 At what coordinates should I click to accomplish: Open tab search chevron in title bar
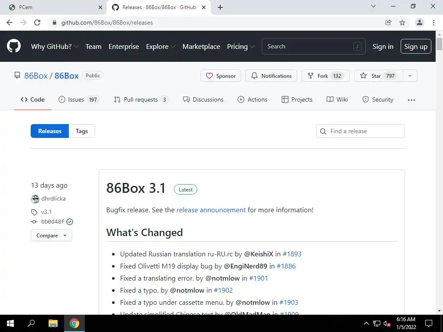pyautogui.click(x=373, y=6)
